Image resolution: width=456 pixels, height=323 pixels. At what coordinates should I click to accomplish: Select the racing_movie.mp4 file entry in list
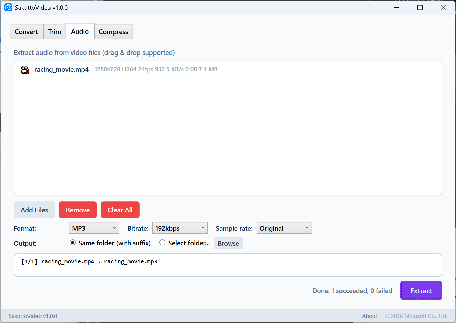point(62,70)
